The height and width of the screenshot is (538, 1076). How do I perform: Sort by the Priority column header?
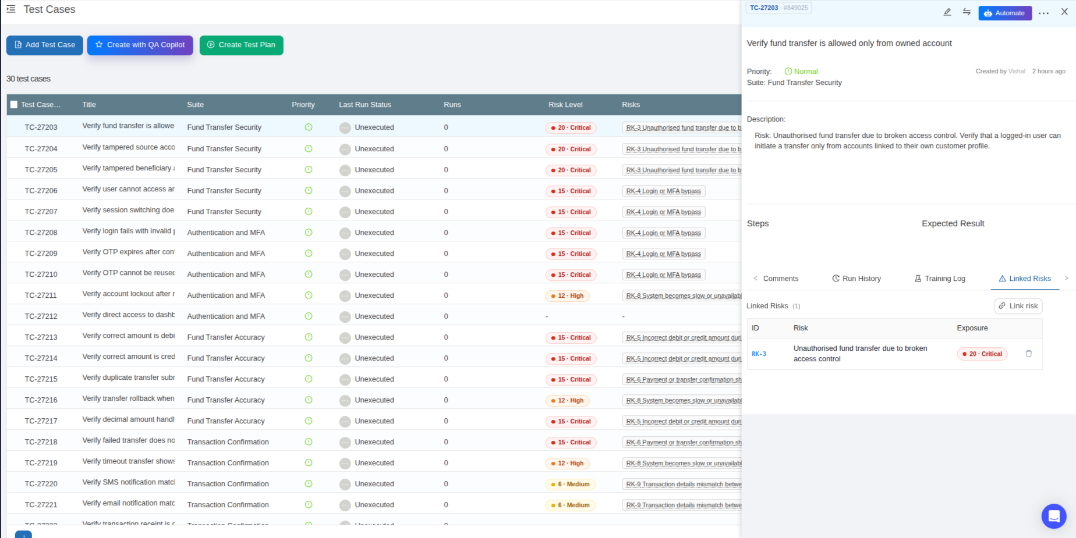(303, 105)
